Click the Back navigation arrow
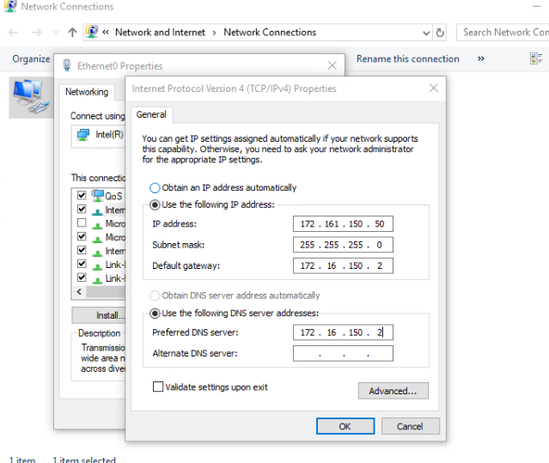This screenshot has width=549, height=463. tap(13, 33)
